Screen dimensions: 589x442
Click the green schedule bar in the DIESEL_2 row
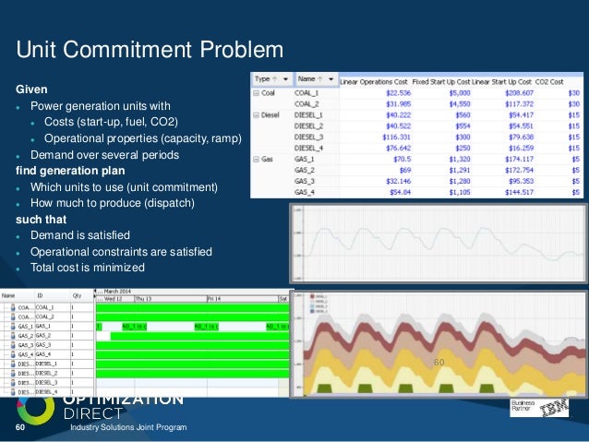coord(193,374)
